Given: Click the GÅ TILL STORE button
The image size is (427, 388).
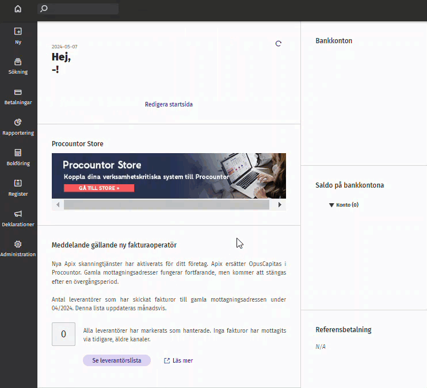Looking at the screenshot, I should coord(99,188).
